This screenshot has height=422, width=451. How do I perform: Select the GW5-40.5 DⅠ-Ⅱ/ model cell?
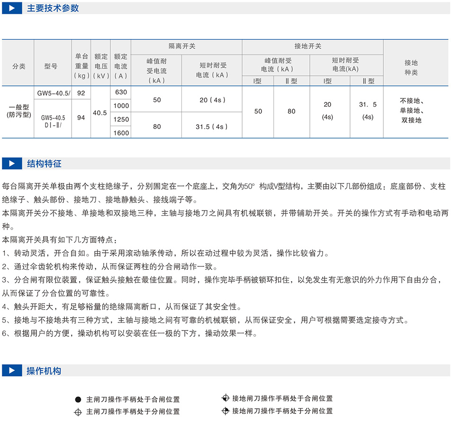[53, 120]
